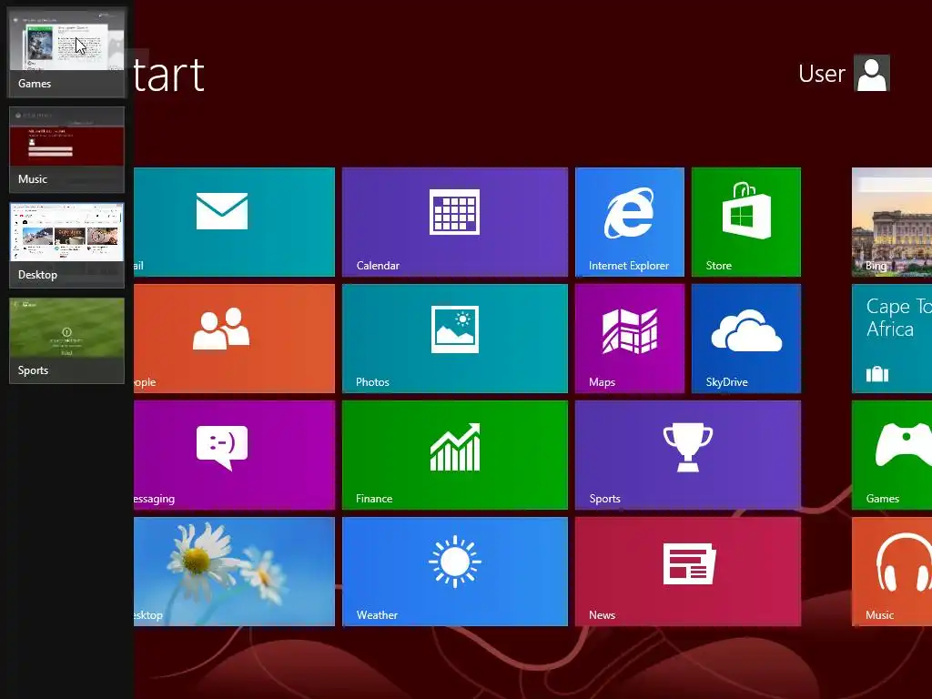Open the People tile

[x=234, y=339]
